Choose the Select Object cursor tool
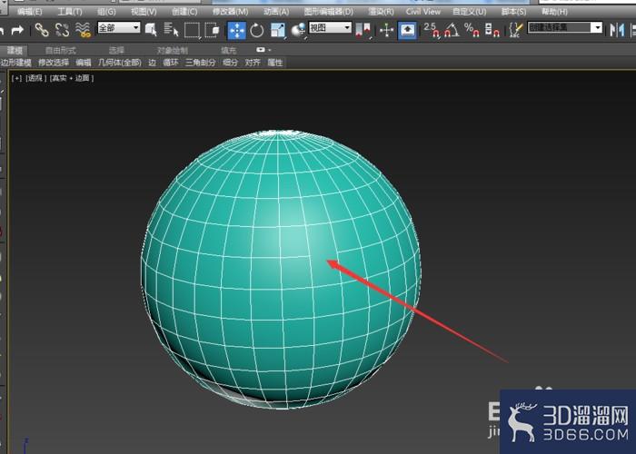This screenshot has width=636, height=454. 152,30
